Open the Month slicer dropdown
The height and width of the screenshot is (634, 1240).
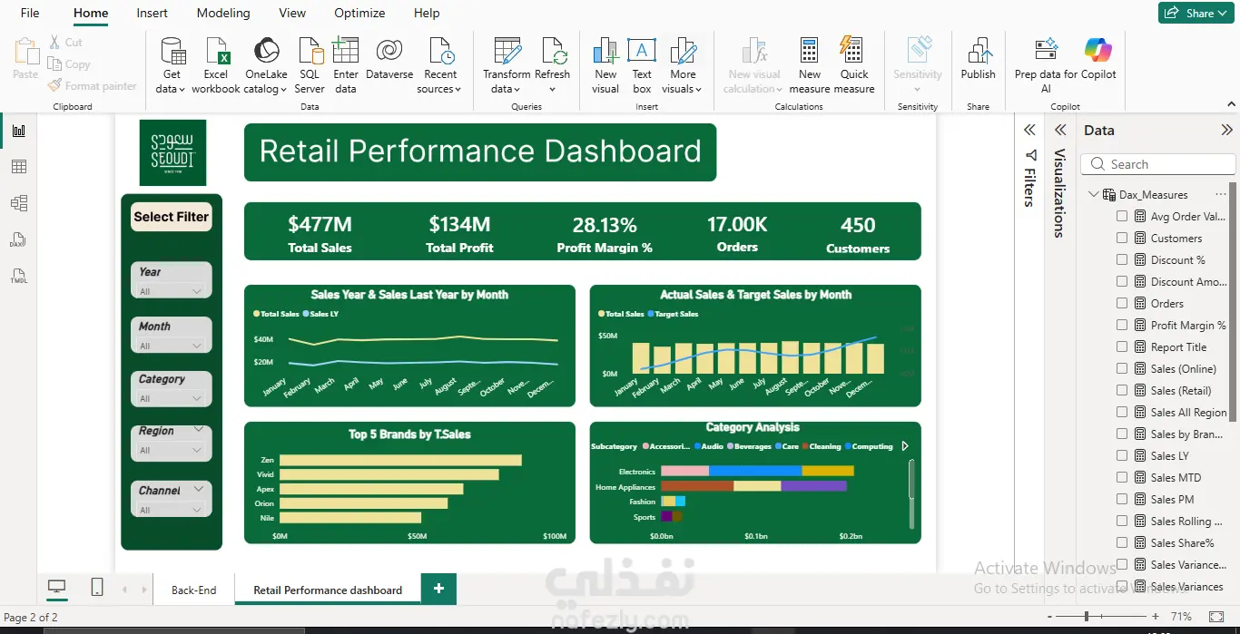click(x=171, y=346)
